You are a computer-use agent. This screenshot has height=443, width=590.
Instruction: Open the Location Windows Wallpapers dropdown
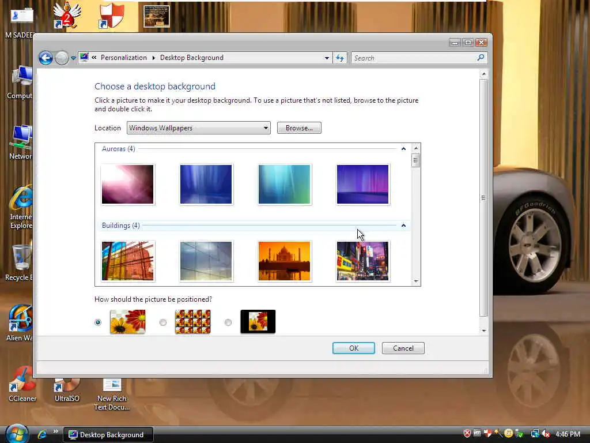pos(199,128)
